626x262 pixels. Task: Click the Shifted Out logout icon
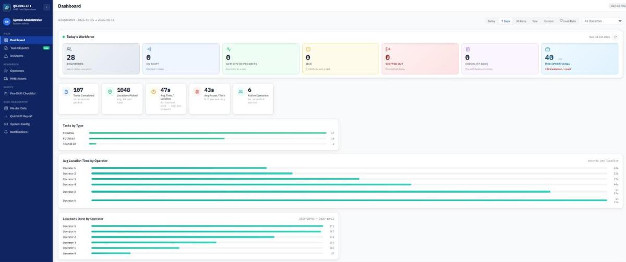[388, 49]
